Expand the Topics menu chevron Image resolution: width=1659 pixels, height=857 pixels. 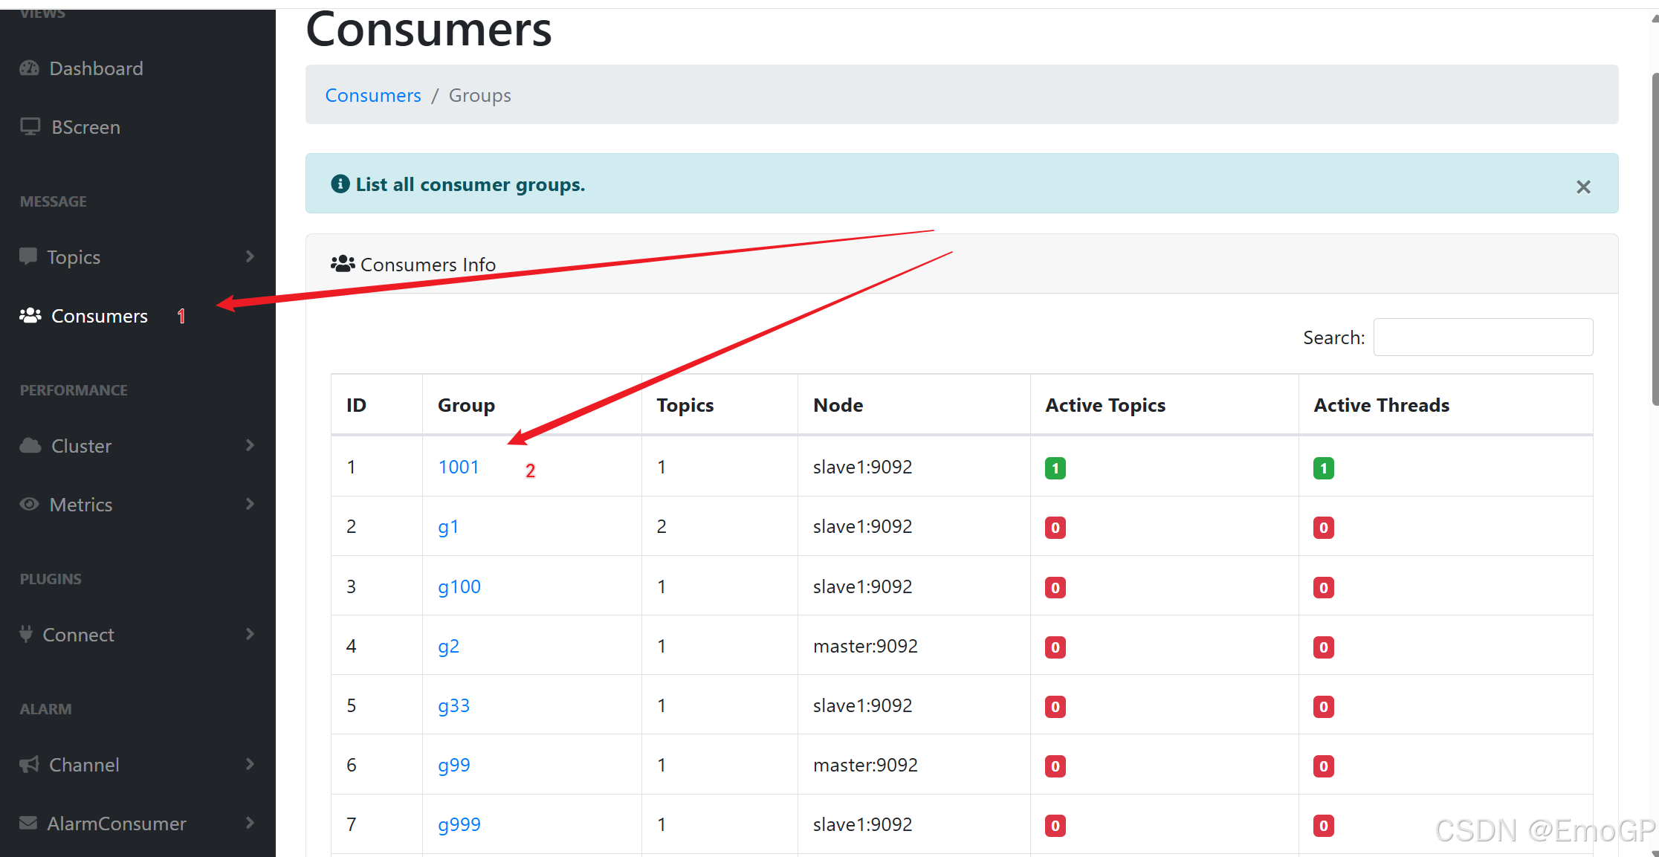point(250,256)
